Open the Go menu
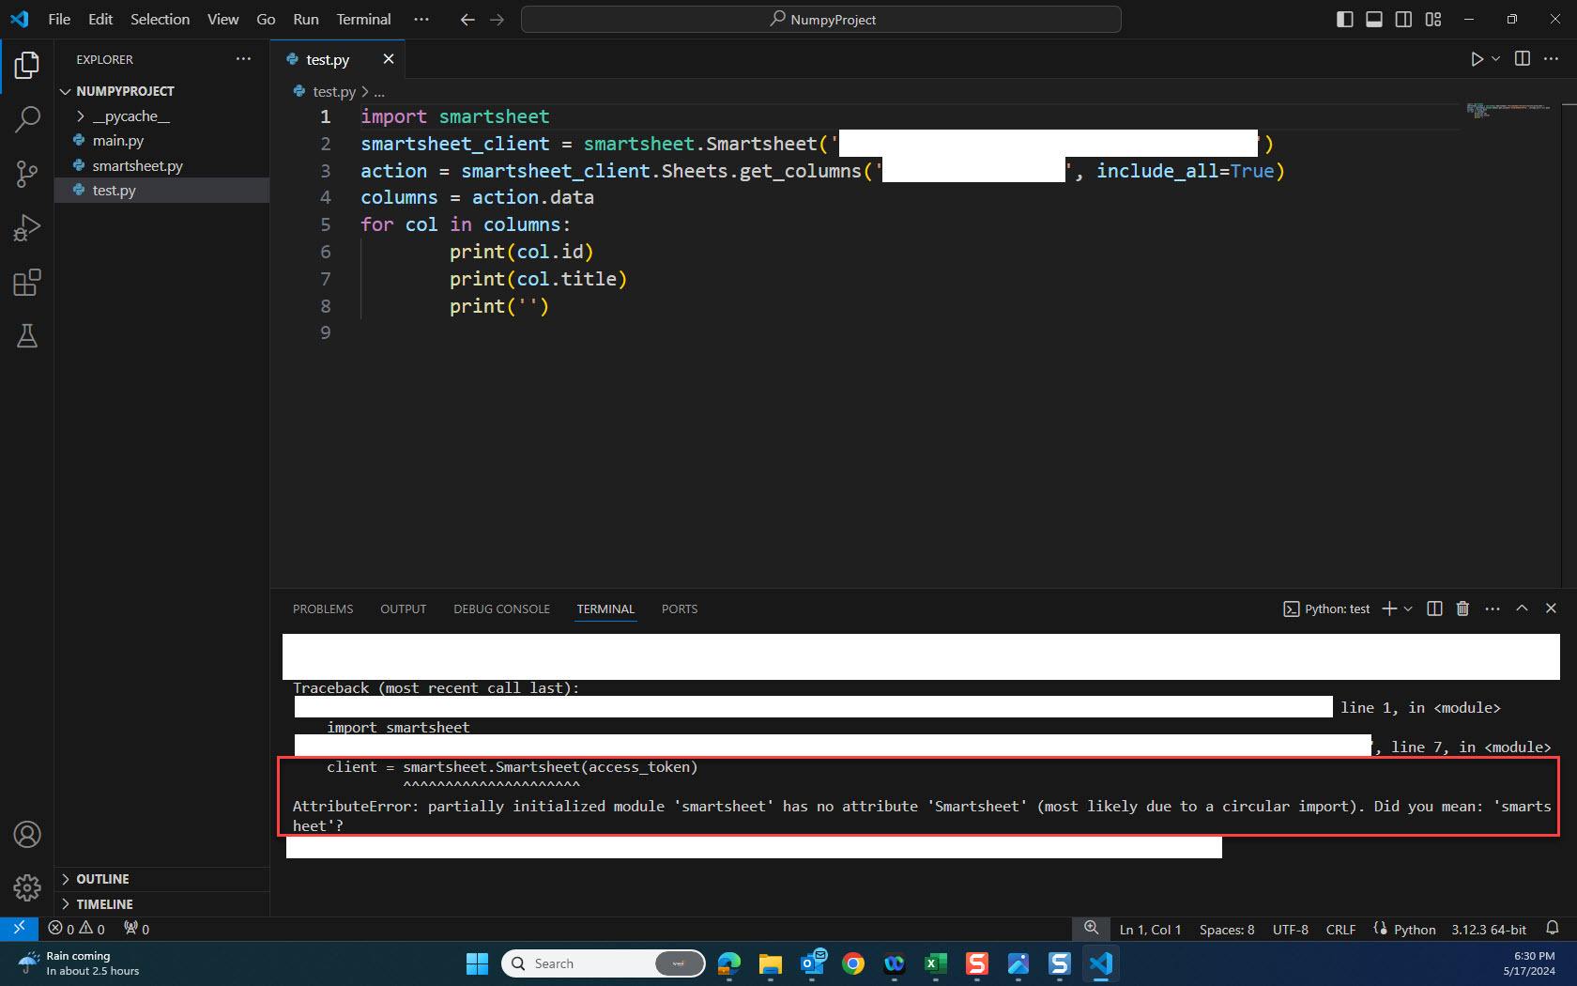Screen dimensions: 1577x986 pyautogui.click(x=266, y=19)
